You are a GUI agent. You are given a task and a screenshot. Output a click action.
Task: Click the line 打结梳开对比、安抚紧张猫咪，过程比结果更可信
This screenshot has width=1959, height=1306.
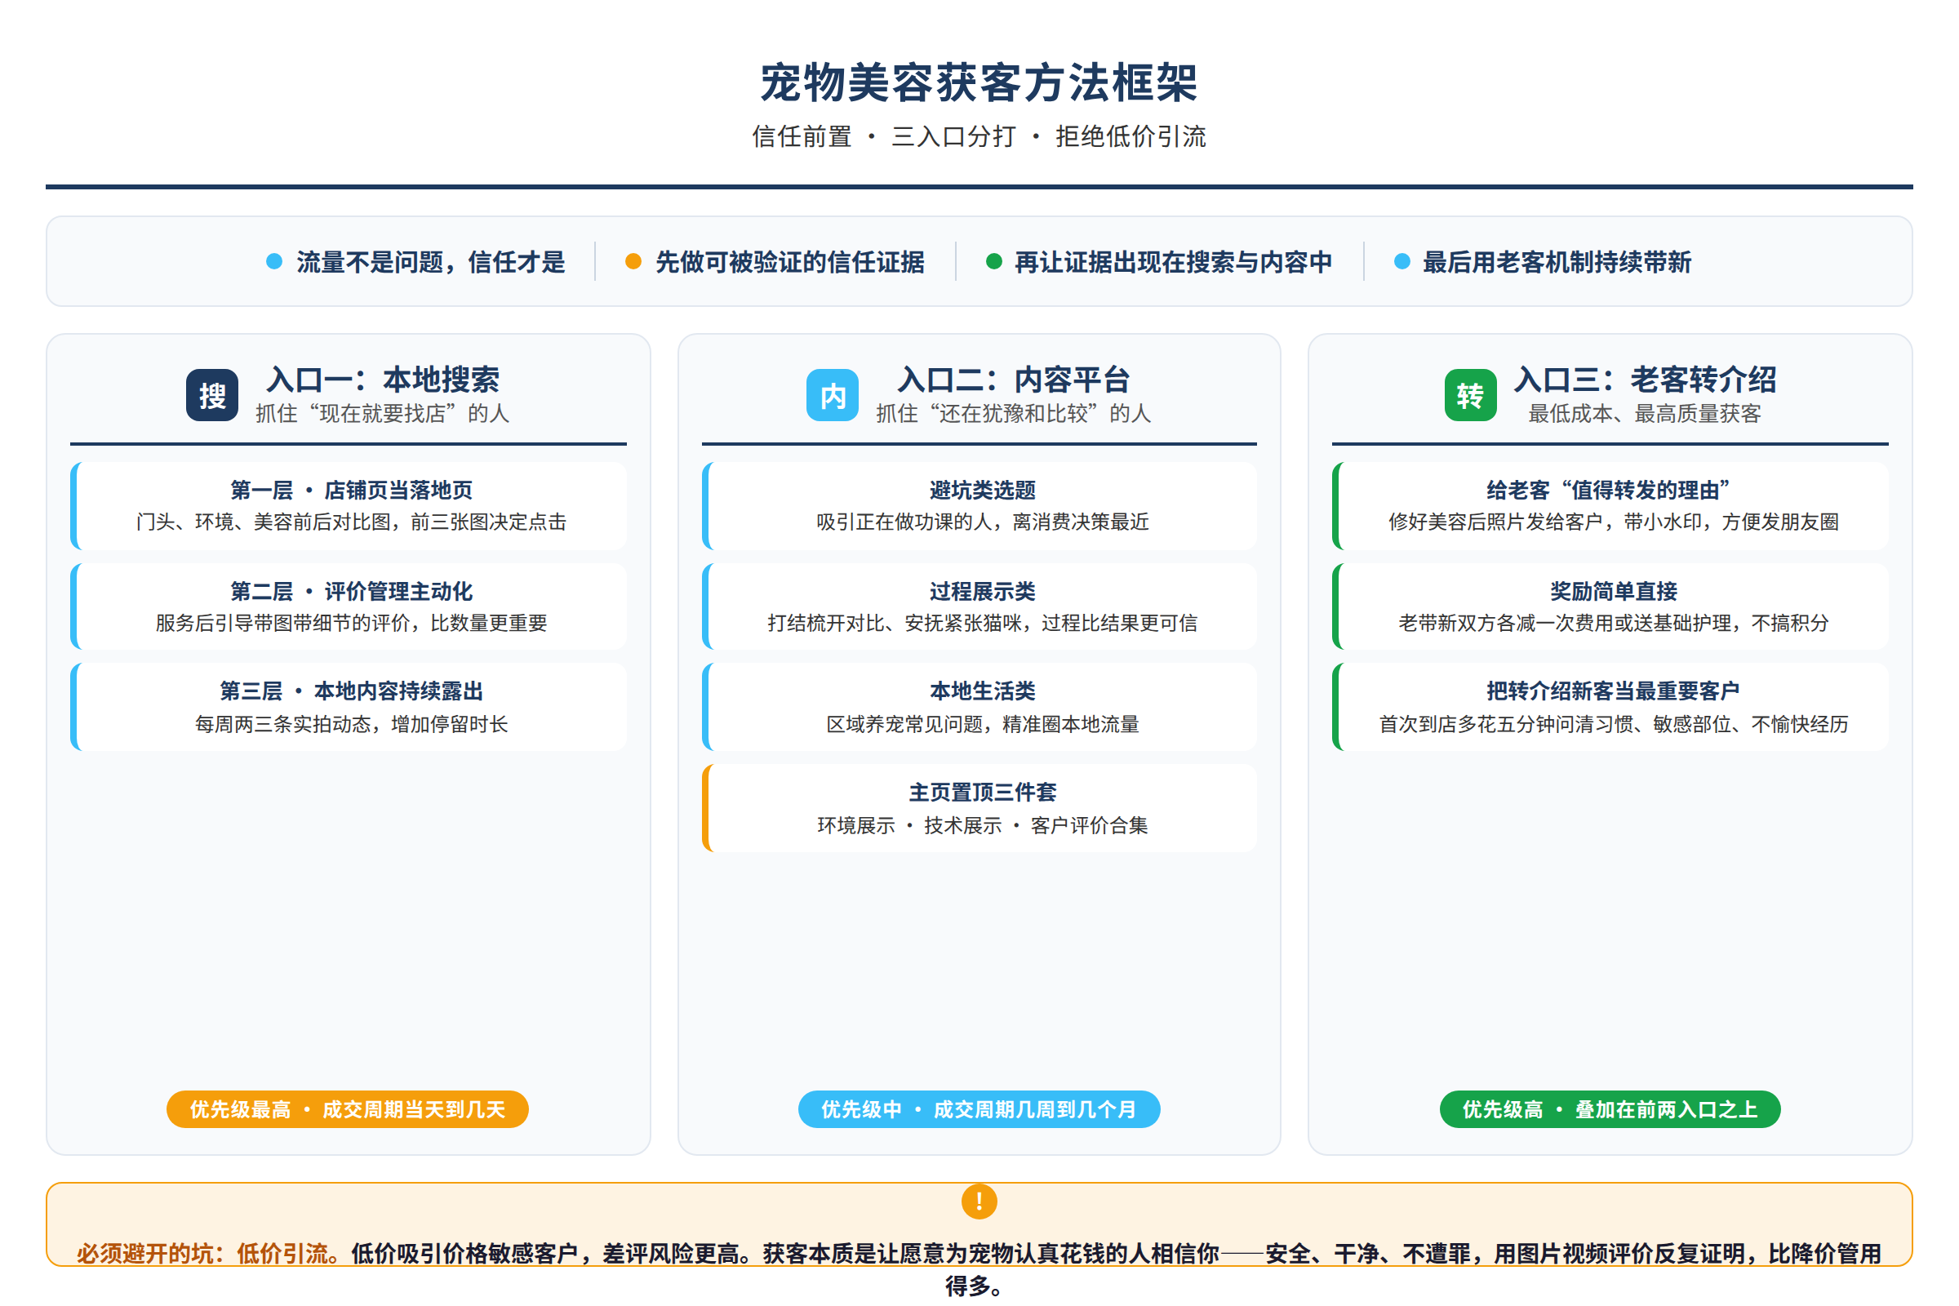tap(982, 623)
